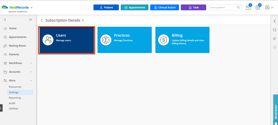Click the Appointment button

coord(134,7)
